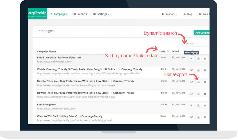The height and width of the screenshot is (140, 238).
Task: Select '14 links' in Watch: CampaignTrackly row
Action: [163, 69]
